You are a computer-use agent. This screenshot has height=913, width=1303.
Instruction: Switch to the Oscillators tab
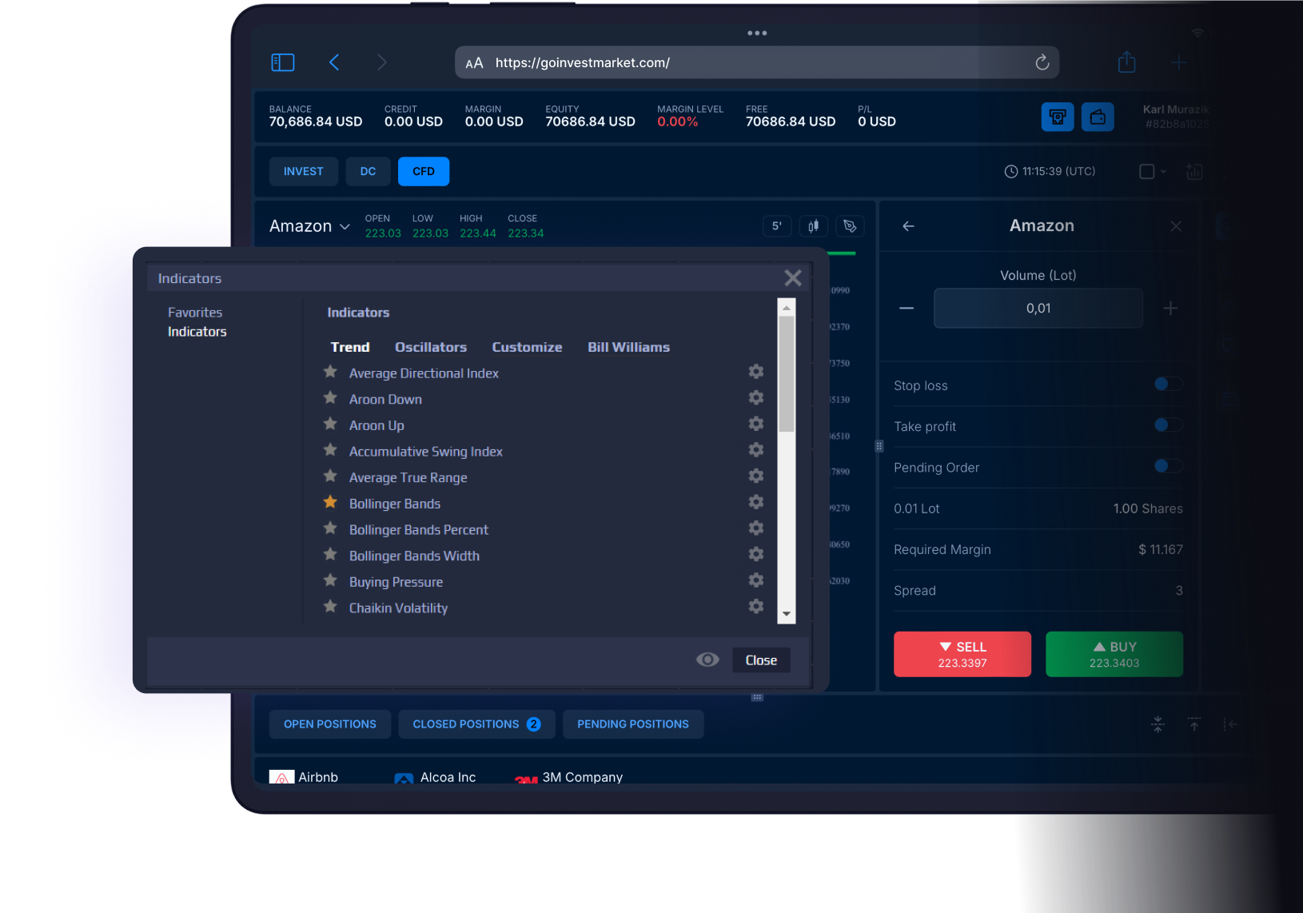coord(431,347)
